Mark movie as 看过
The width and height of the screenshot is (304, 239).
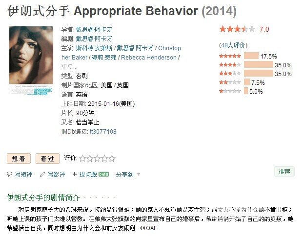47,159
